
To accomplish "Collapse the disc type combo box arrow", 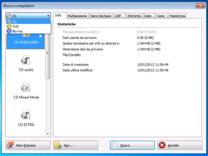I will click(48, 16).
